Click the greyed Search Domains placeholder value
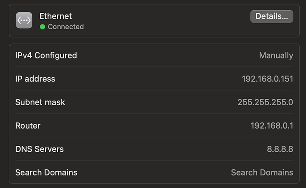The image size is (306, 188). [262, 172]
